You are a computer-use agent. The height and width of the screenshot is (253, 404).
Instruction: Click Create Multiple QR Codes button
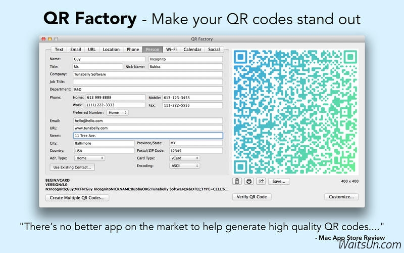tap(77, 198)
